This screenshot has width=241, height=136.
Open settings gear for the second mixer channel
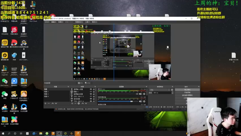coord(144,101)
